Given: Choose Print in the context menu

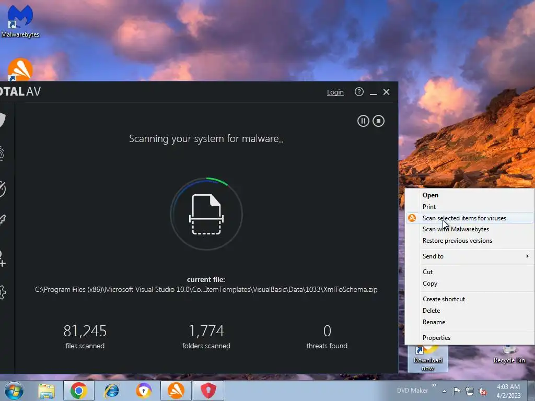Looking at the screenshot, I should 469,207.
